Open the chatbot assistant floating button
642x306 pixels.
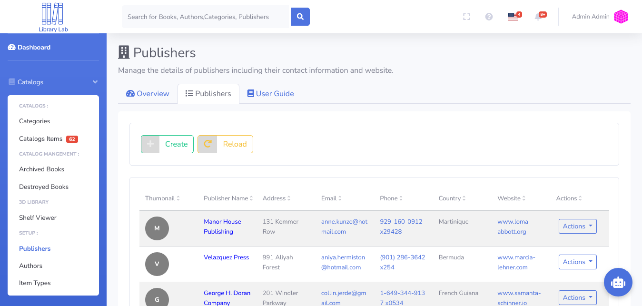coord(618,282)
